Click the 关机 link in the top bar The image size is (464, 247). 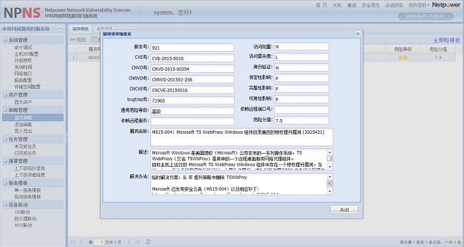[337, 5]
